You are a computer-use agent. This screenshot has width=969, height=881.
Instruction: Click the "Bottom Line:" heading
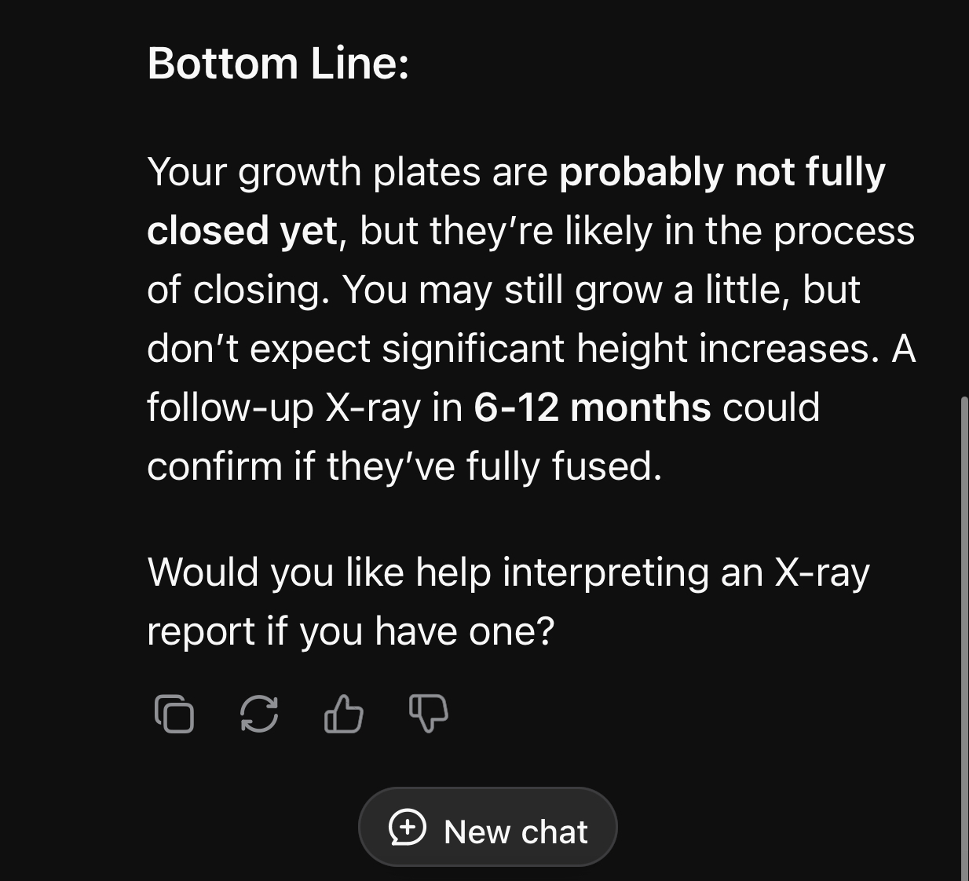point(278,63)
